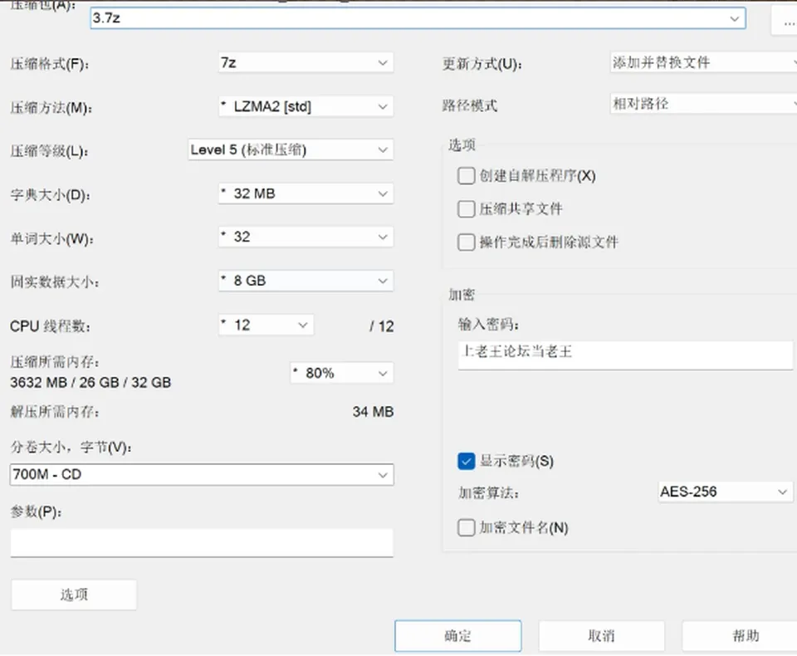This screenshot has height=656, width=797.
Task: Toggle the compress shared files checkbox
Action: 466,209
